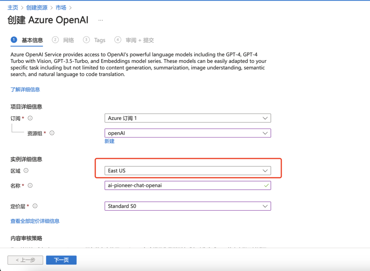The height and width of the screenshot is (271, 370).
Task: Switch to the 基本信息 tab
Action: click(x=33, y=40)
